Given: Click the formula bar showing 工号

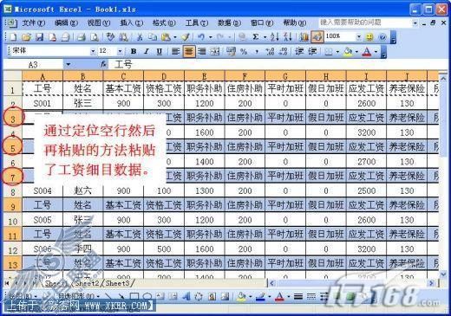Looking at the screenshot, I should [278, 64].
